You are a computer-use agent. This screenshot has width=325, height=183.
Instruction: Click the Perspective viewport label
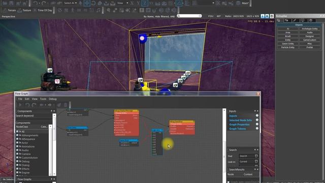[9, 16]
